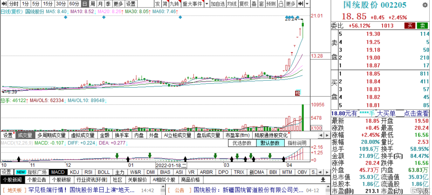Click the lock icon in chart toolbar
The width and height of the screenshot is (432, 195).
point(281,4)
